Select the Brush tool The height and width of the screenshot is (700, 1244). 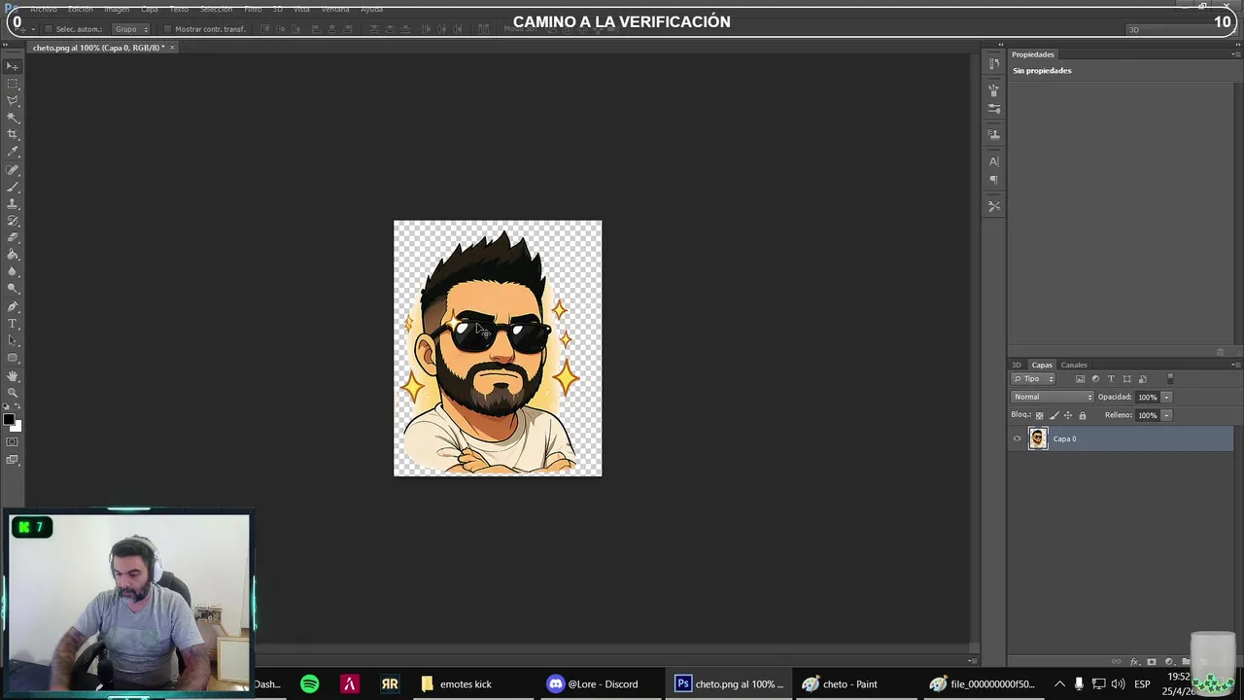(13, 187)
